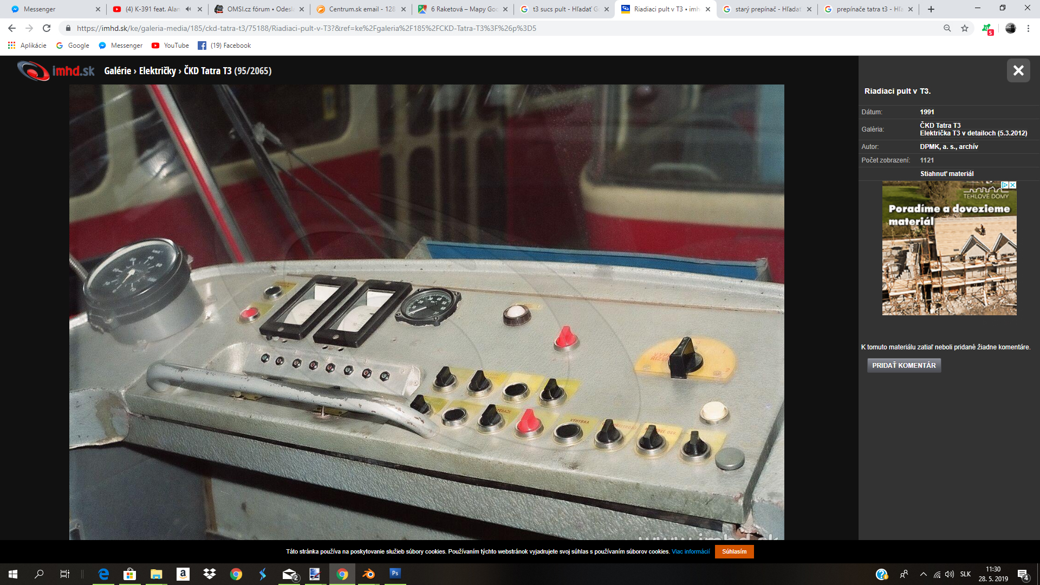The image size is (1040, 585).
Task: Show hidden system tray icons
Action: (923, 574)
